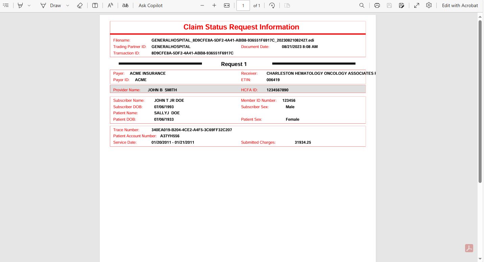The width and height of the screenshot is (484, 262).
Task: Select the Erase tool
Action: (x=80, y=5)
